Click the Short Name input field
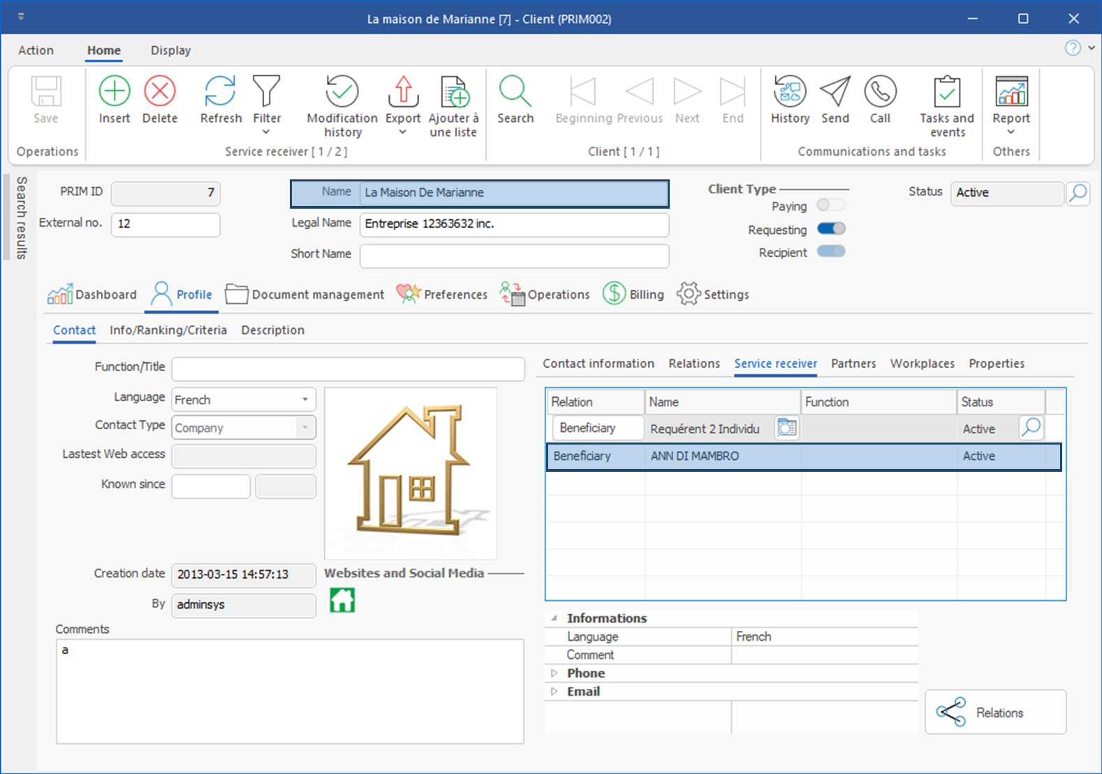Image resolution: width=1102 pixels, height=774 pixels. coord(514,255)
